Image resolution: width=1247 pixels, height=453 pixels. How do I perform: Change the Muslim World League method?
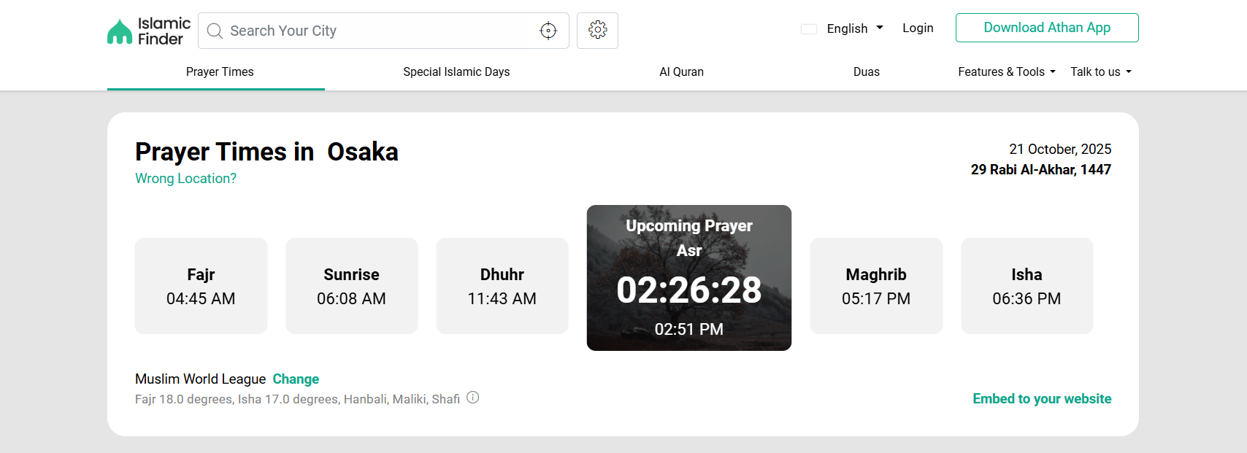296,379
